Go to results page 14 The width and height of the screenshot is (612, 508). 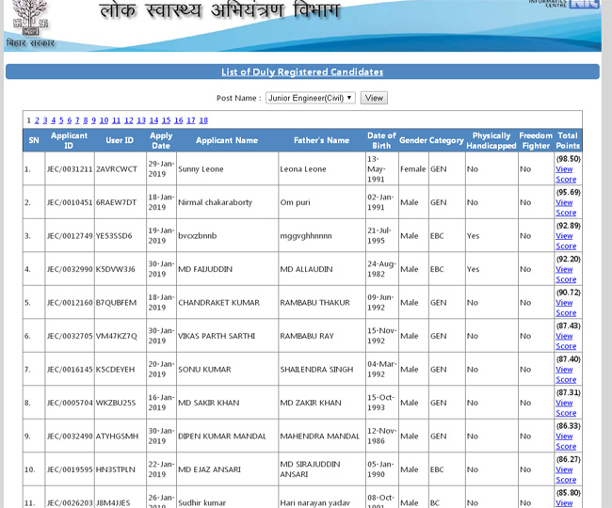(x=153, y=120)
